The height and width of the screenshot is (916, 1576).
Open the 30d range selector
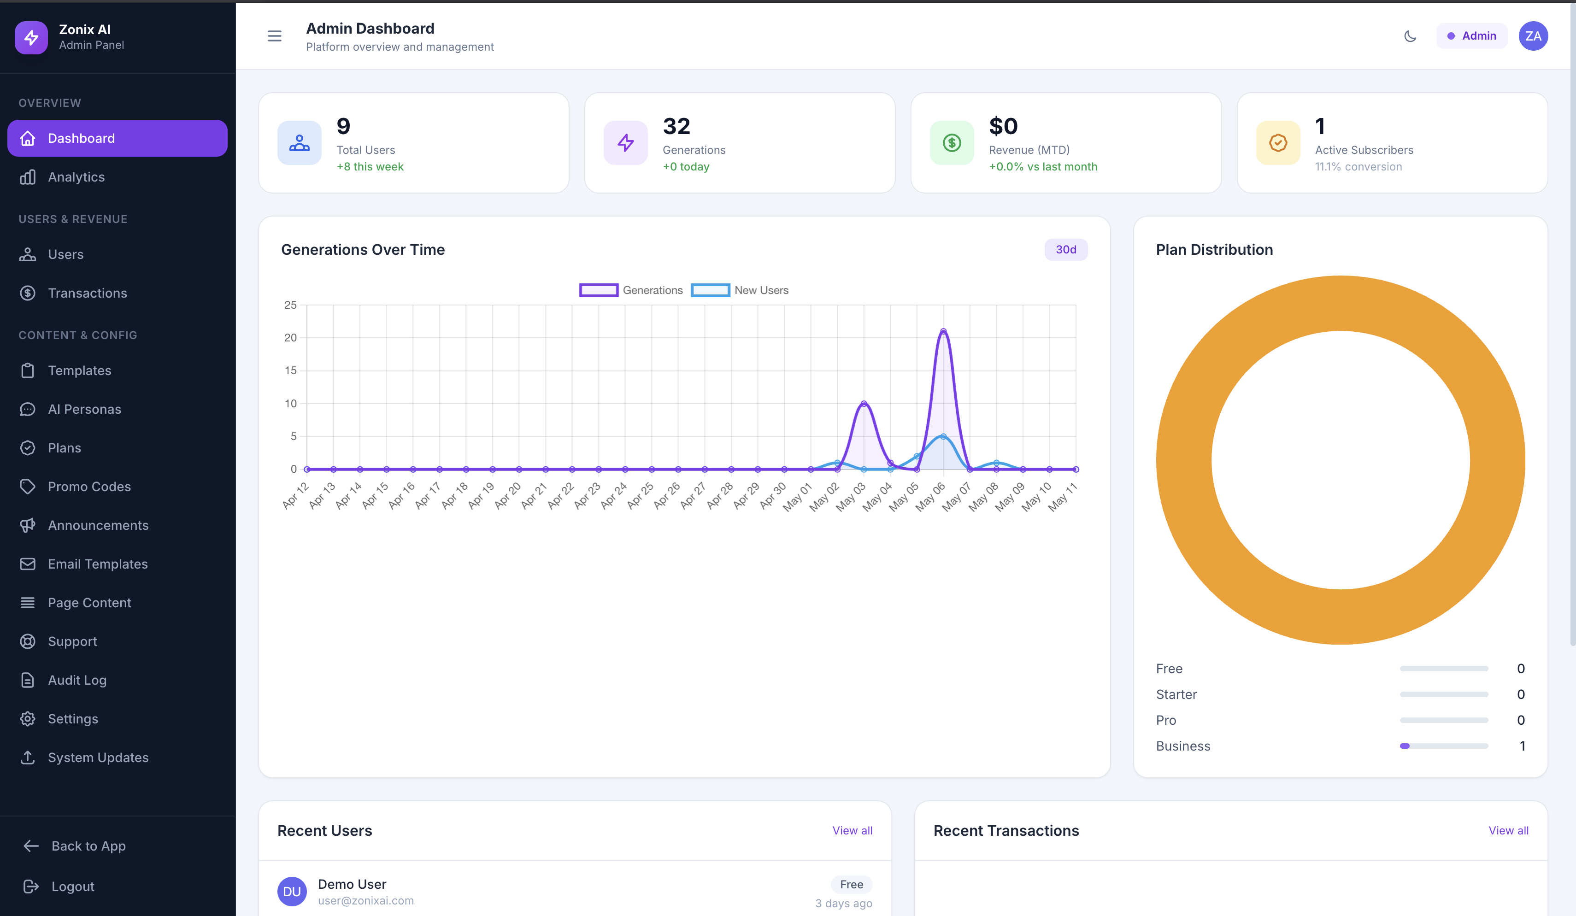1066,249
